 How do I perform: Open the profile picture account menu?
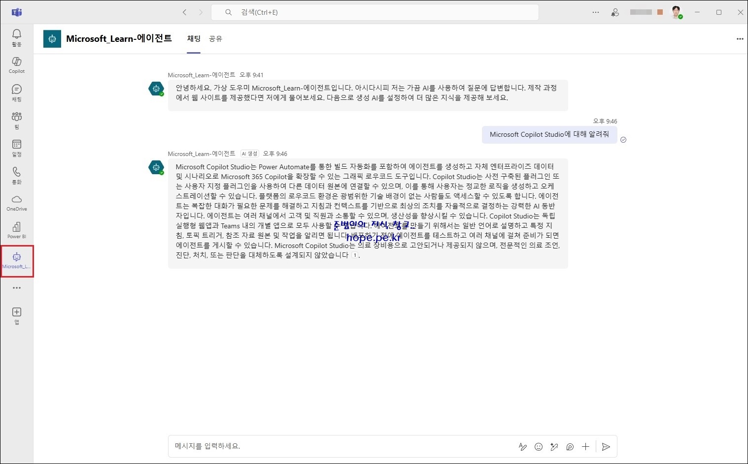(677, 12)
